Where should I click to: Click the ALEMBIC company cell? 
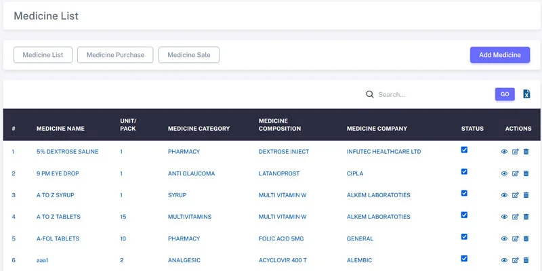pyautogui.click(x=360, y=260)
